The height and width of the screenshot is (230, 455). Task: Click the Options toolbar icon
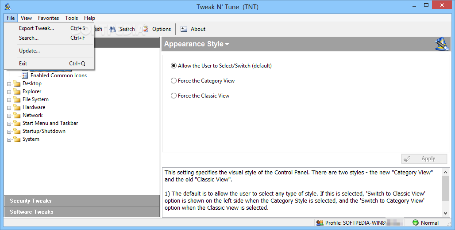click(145, 29)
